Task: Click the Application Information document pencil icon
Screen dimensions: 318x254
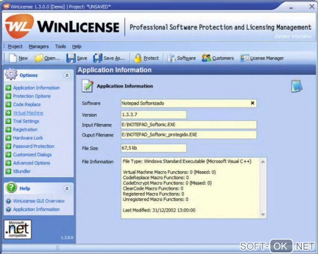Action: click(x=88, y=86)
